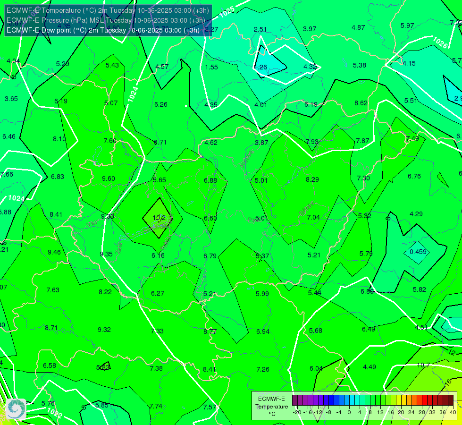Click the ECMWF-E Temperature °C legend title
This screenshot has width=462, height=425.
[x=271, y=407]
